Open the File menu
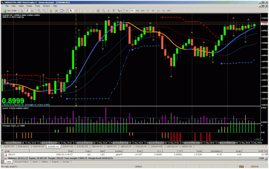Screen dimensions: 269x169 pyautogui.click(x=7, y=6)
